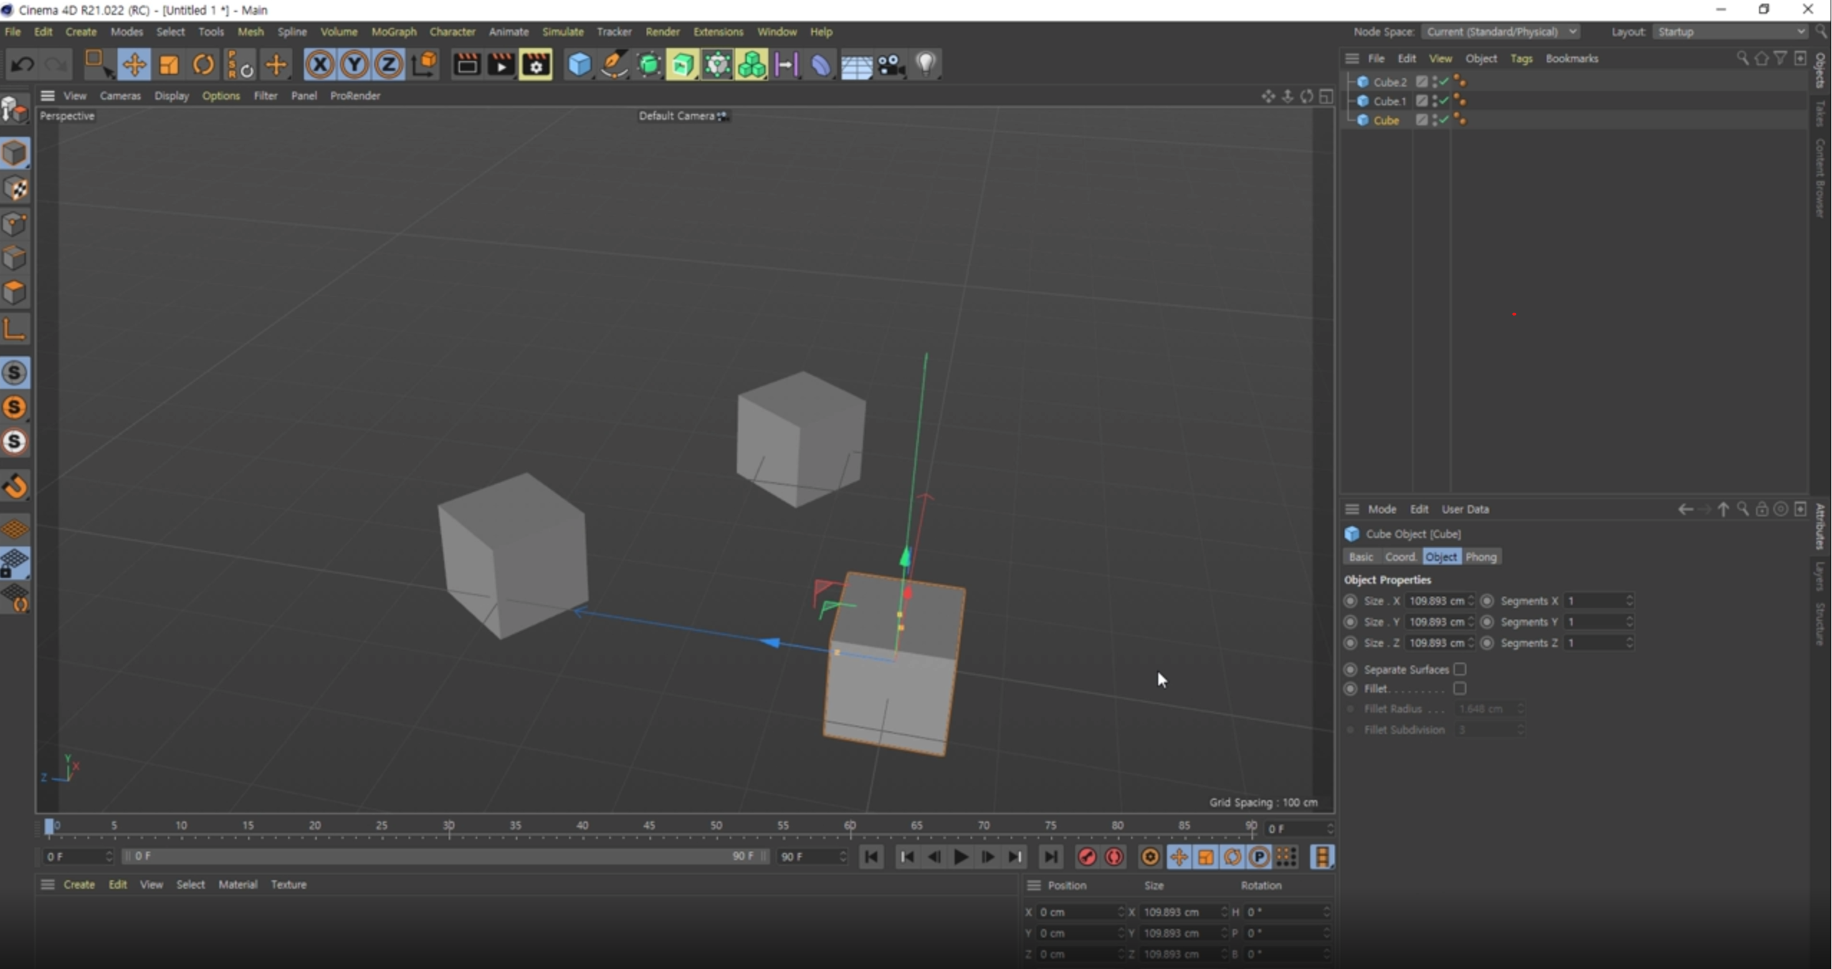This screenshot has height=969, width=1832.
Task: Click the Size X input field
Action: pos(1435,601)
